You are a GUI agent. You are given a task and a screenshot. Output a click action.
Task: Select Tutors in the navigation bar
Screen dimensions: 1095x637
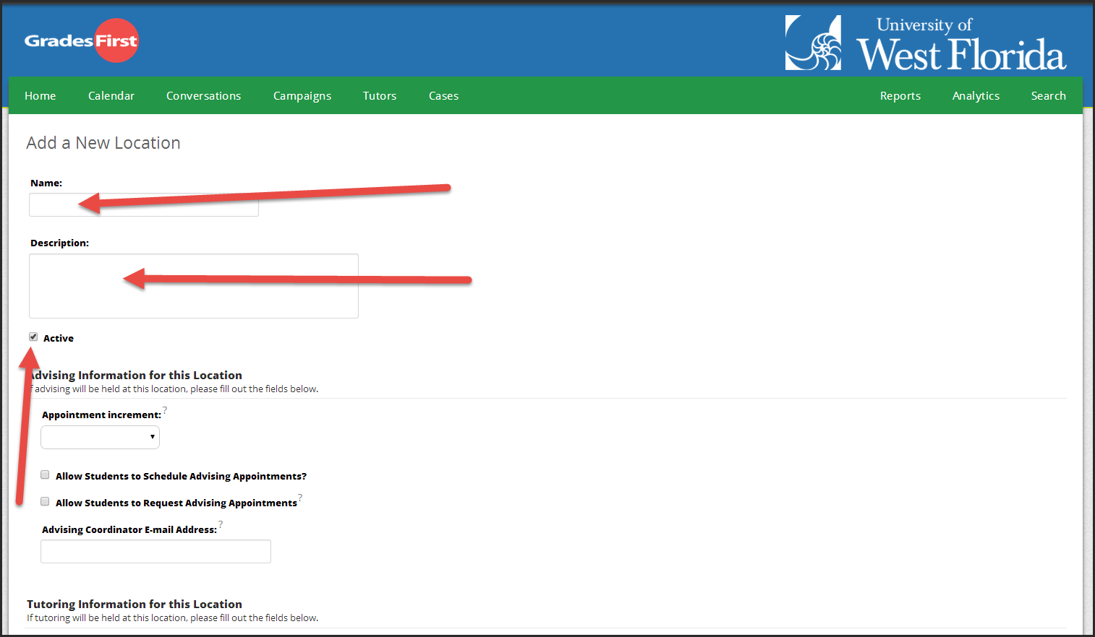(x=380, y=96)
